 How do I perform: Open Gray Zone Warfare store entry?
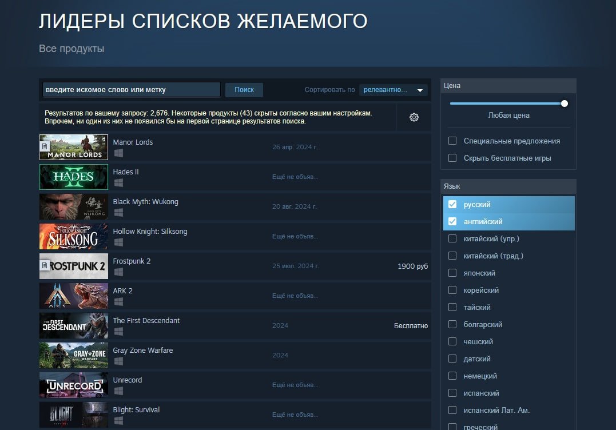tap(143, 351)
